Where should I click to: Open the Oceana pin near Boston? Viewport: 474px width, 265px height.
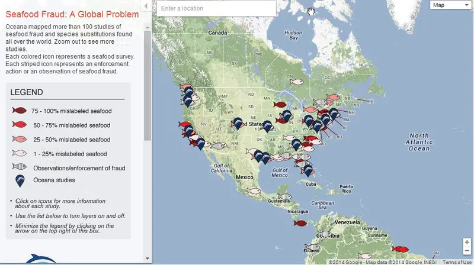(x=334, y=114)
